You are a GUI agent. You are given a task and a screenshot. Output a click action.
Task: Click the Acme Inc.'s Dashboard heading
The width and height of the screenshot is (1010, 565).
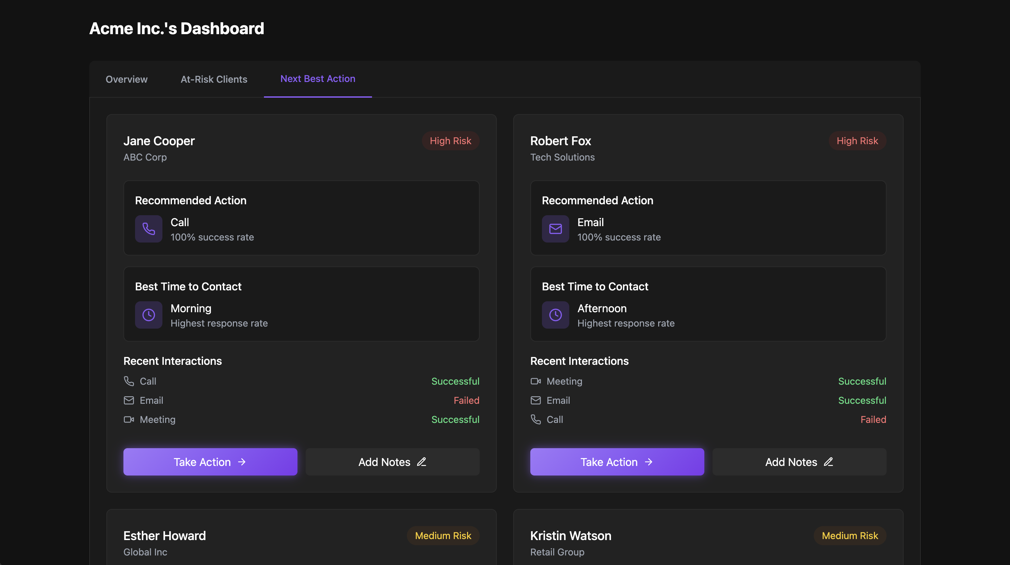coord(177,28)
